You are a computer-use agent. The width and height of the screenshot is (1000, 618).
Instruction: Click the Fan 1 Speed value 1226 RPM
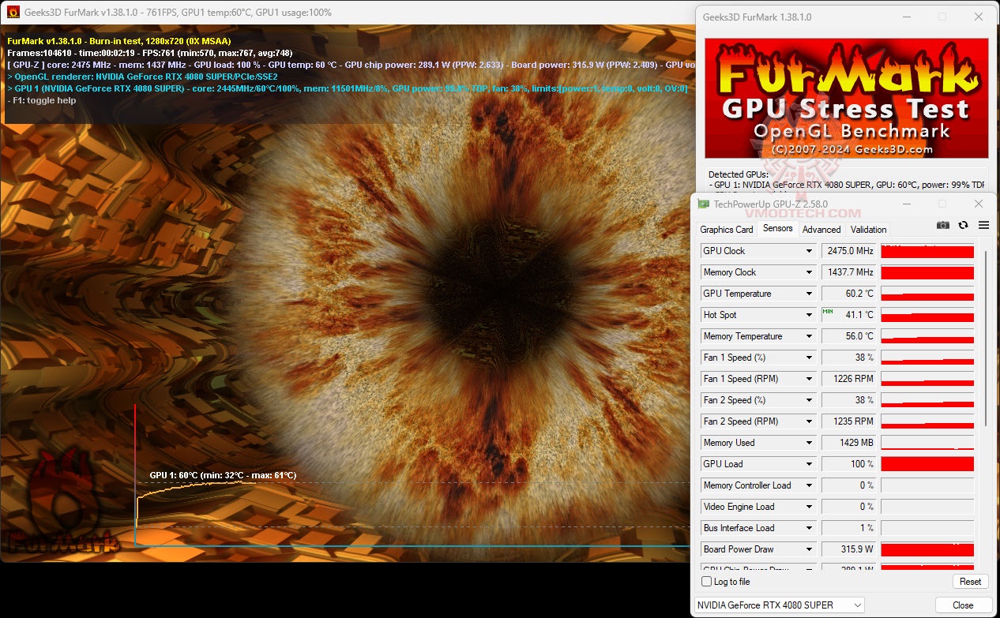point(848,379)
